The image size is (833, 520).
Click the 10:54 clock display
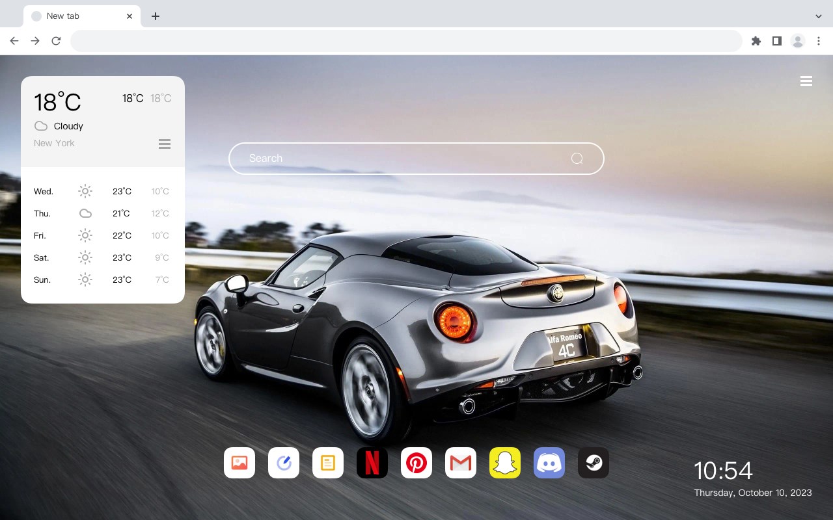click(x=723, y=471)
